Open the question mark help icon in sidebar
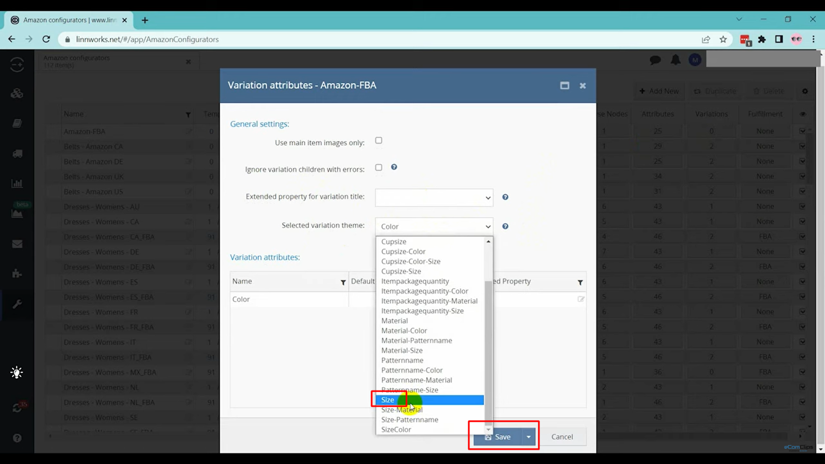The height and width of the screenshot is (464, 825). (x=17, y=438)
